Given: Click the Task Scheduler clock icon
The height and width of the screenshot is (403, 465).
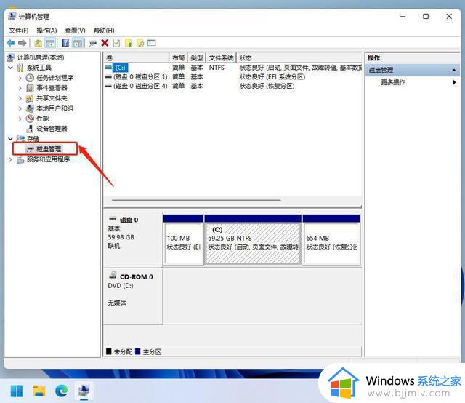Looking at the screenshot, I should coord(30,78).
